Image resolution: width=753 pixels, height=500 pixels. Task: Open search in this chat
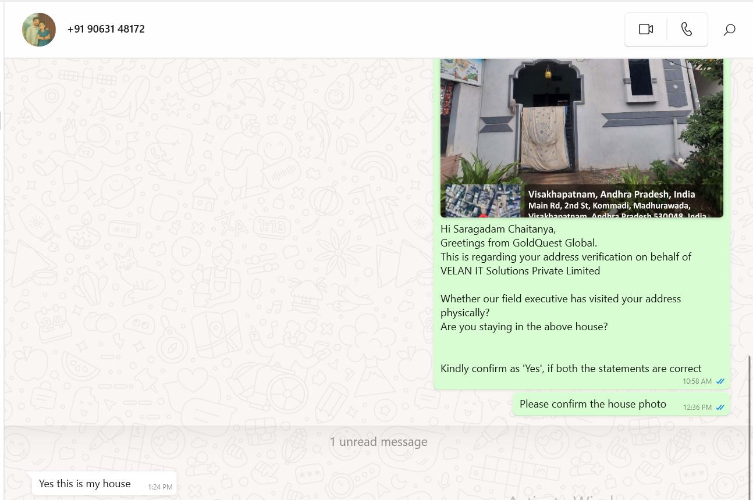coord(729,29)
